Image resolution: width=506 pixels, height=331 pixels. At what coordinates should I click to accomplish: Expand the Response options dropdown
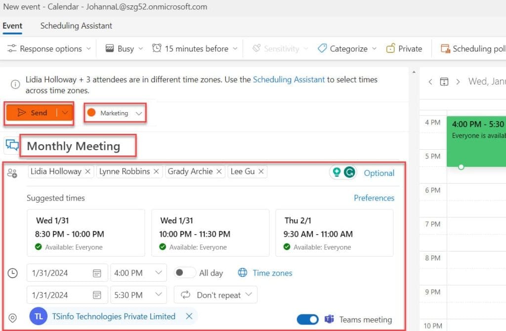coord(88,49)
